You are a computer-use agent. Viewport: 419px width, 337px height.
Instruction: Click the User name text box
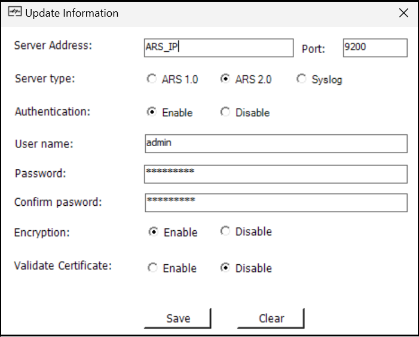(276, 144)
